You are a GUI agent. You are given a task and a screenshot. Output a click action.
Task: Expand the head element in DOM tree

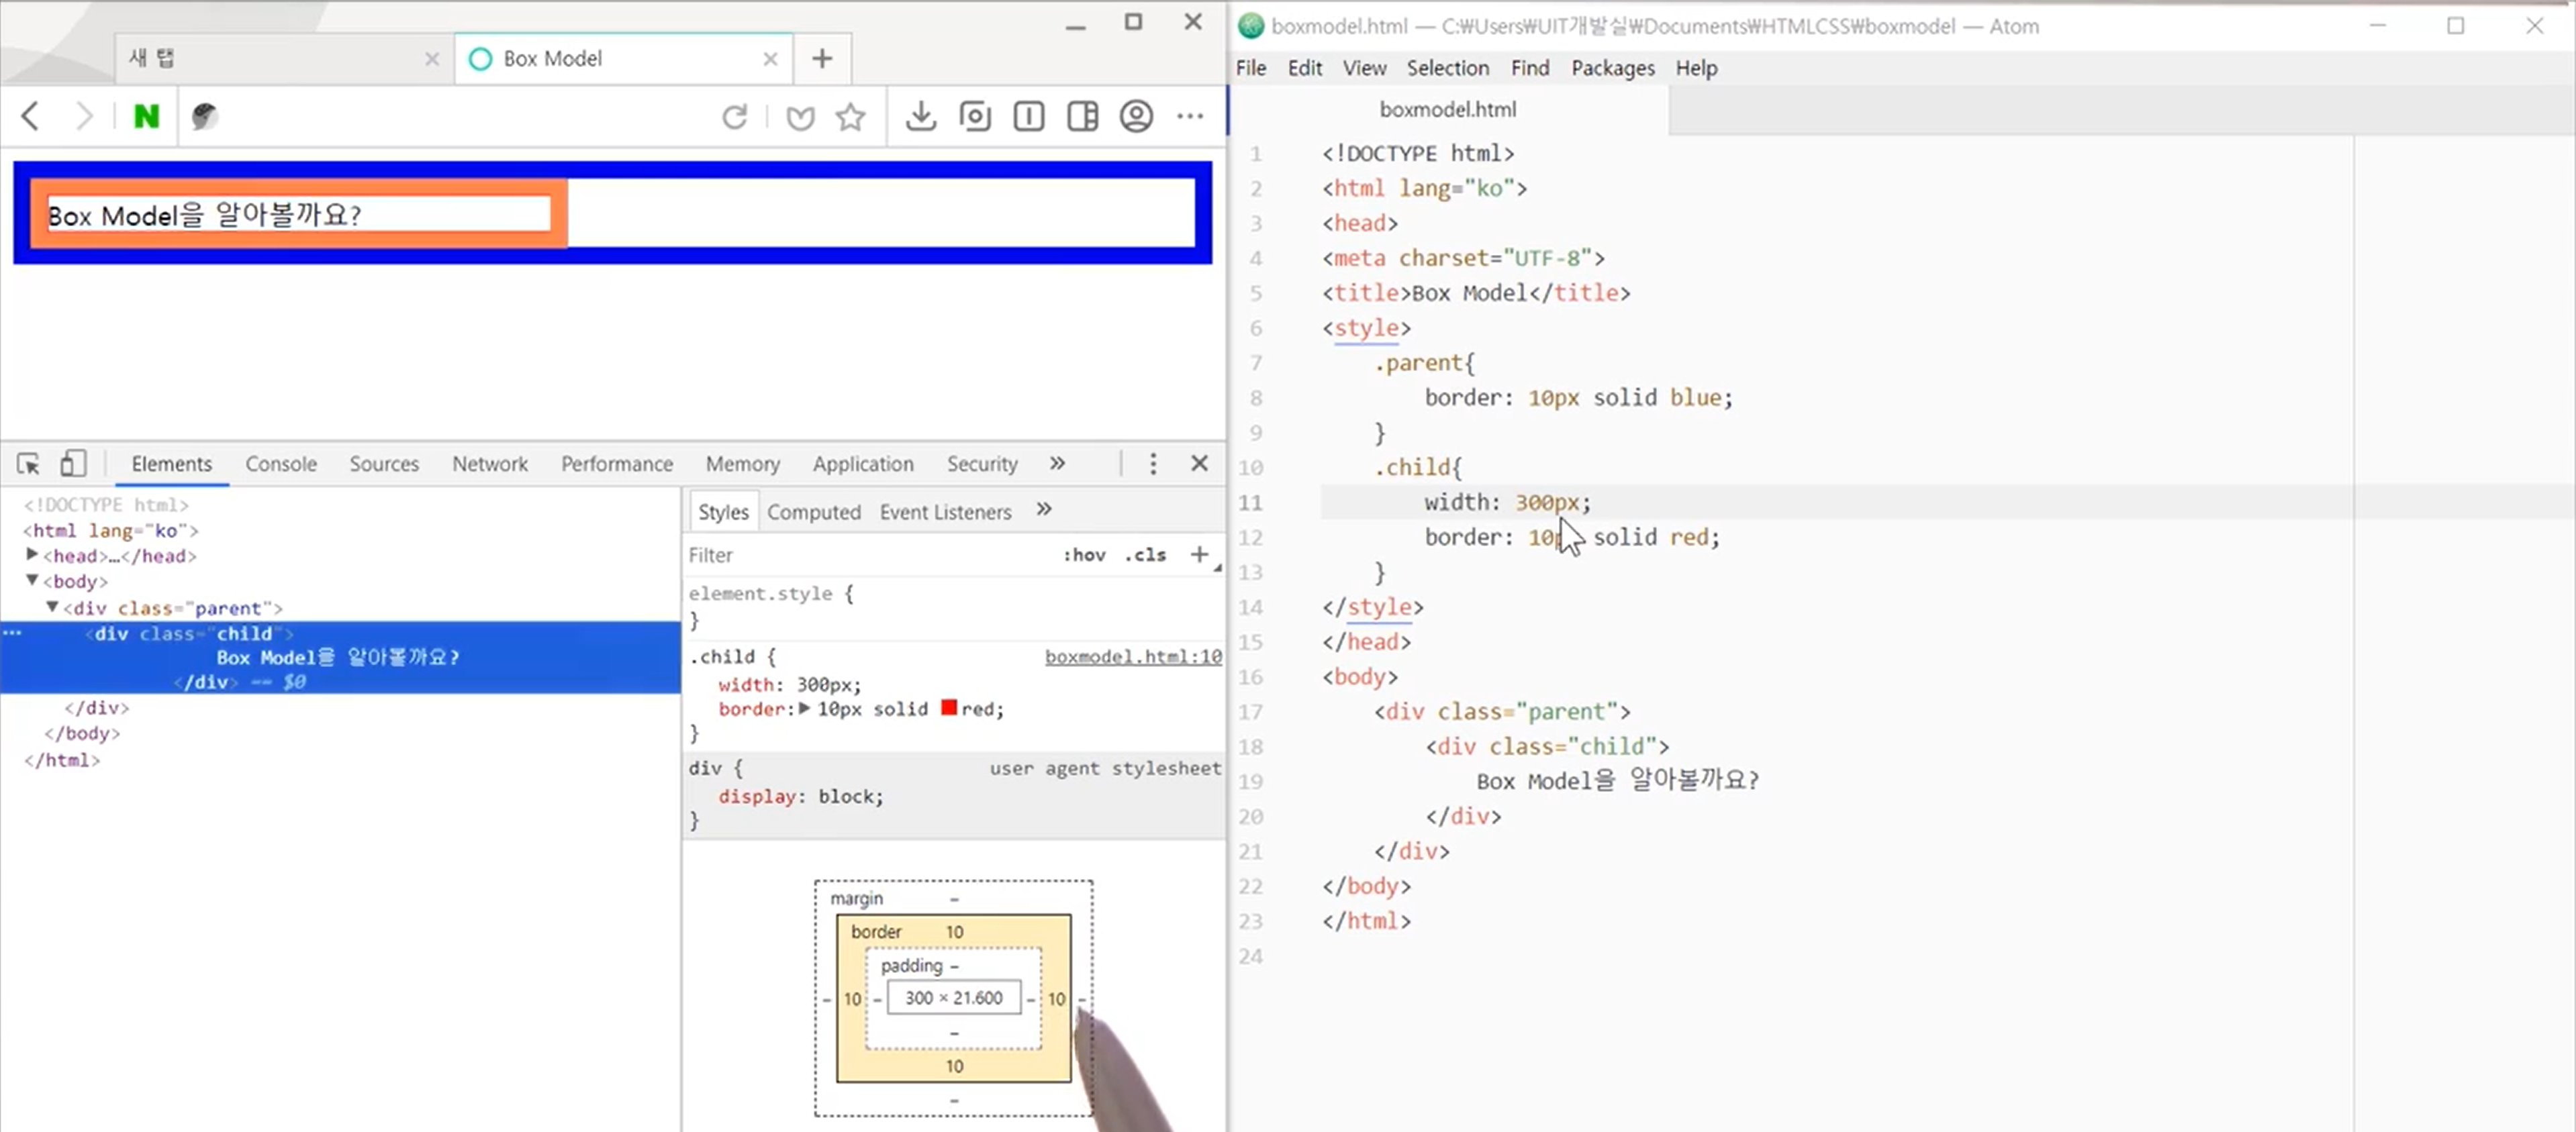coord(32,554)
